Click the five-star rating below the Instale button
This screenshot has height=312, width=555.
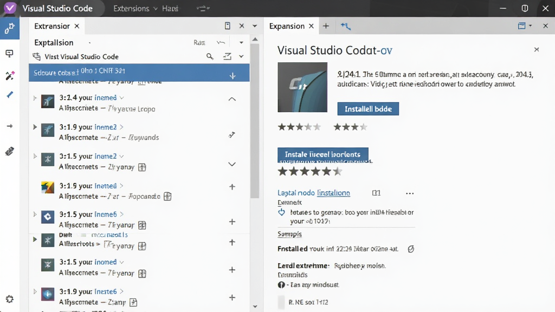click(309, 172)
